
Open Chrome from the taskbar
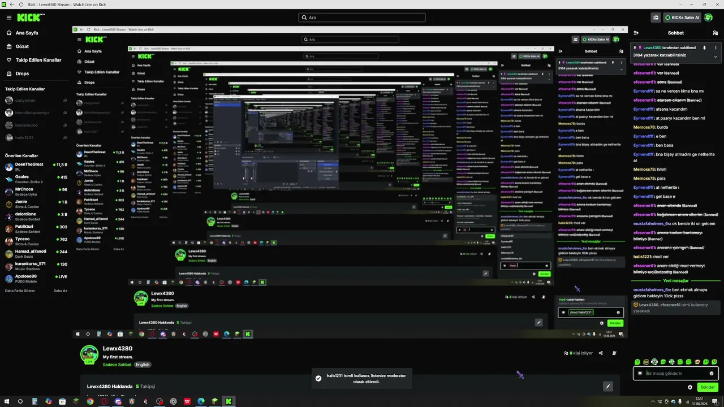90,401
